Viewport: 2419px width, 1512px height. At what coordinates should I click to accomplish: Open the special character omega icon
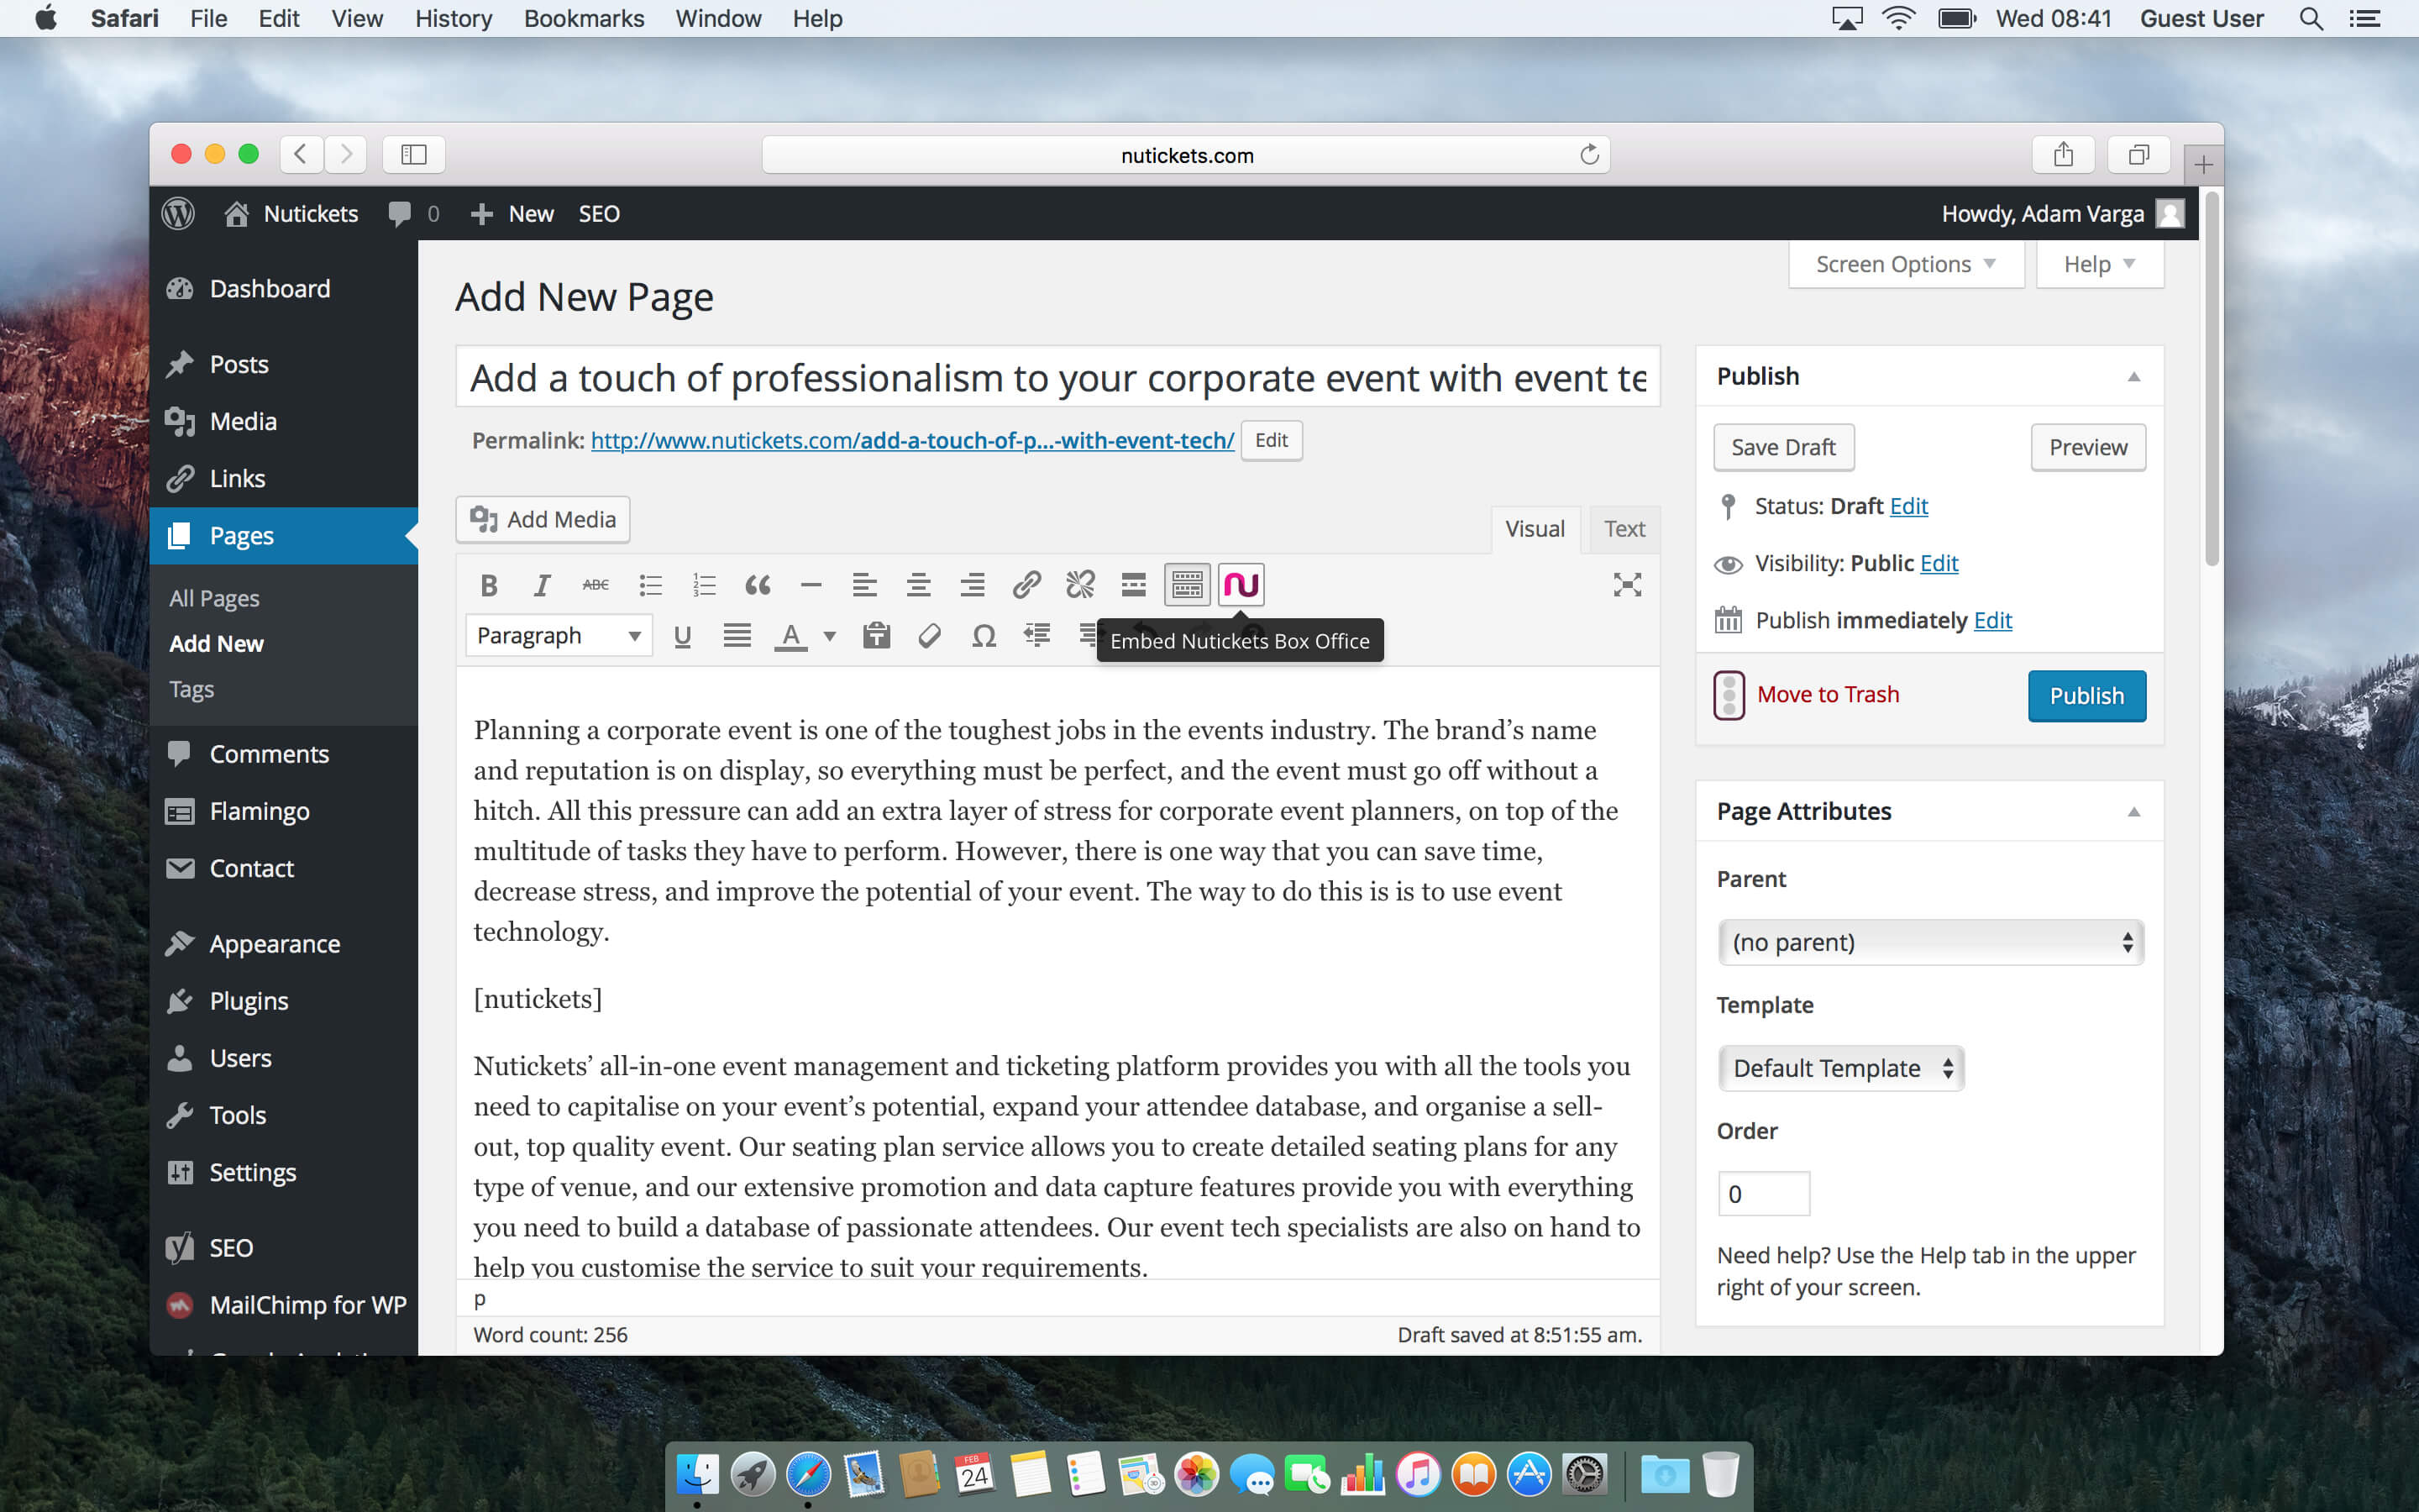point(984,636)
